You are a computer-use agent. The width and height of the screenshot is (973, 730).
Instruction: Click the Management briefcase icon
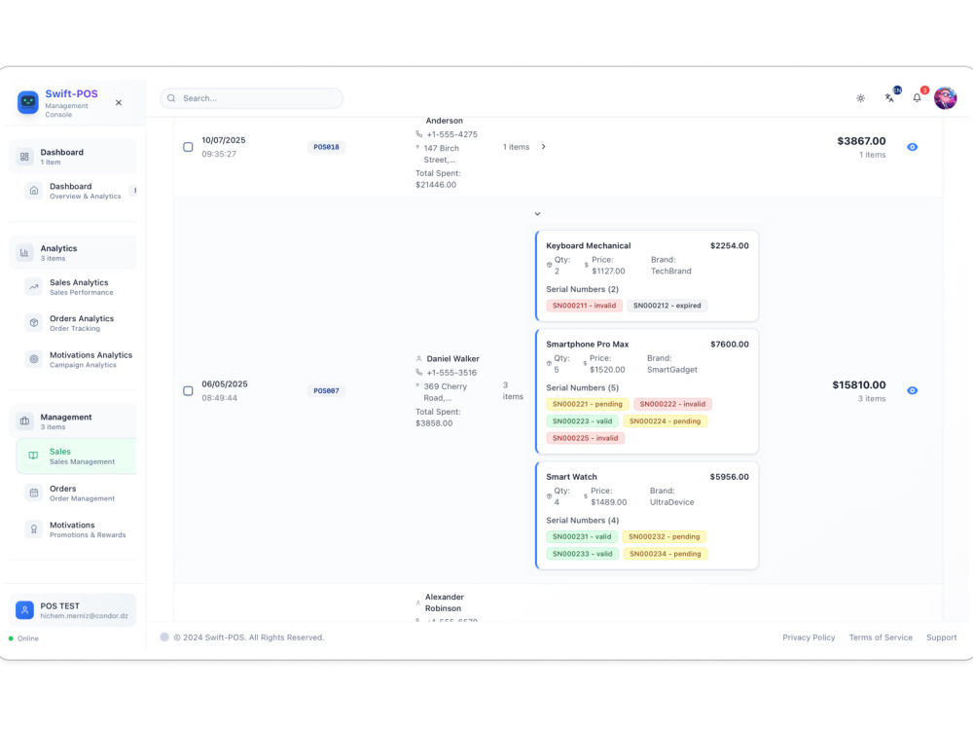pos(24,421)
